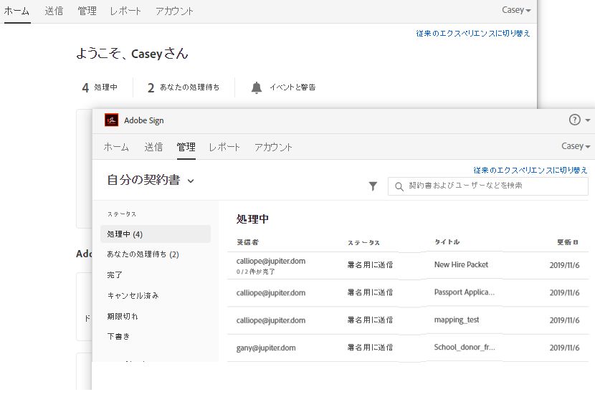Click the 処理中 section heading
The image size is (595, 402).
point(252,219)
